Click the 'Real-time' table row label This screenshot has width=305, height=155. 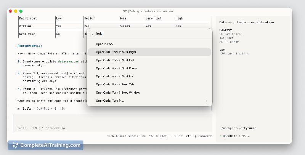click(x=27, y=34)
